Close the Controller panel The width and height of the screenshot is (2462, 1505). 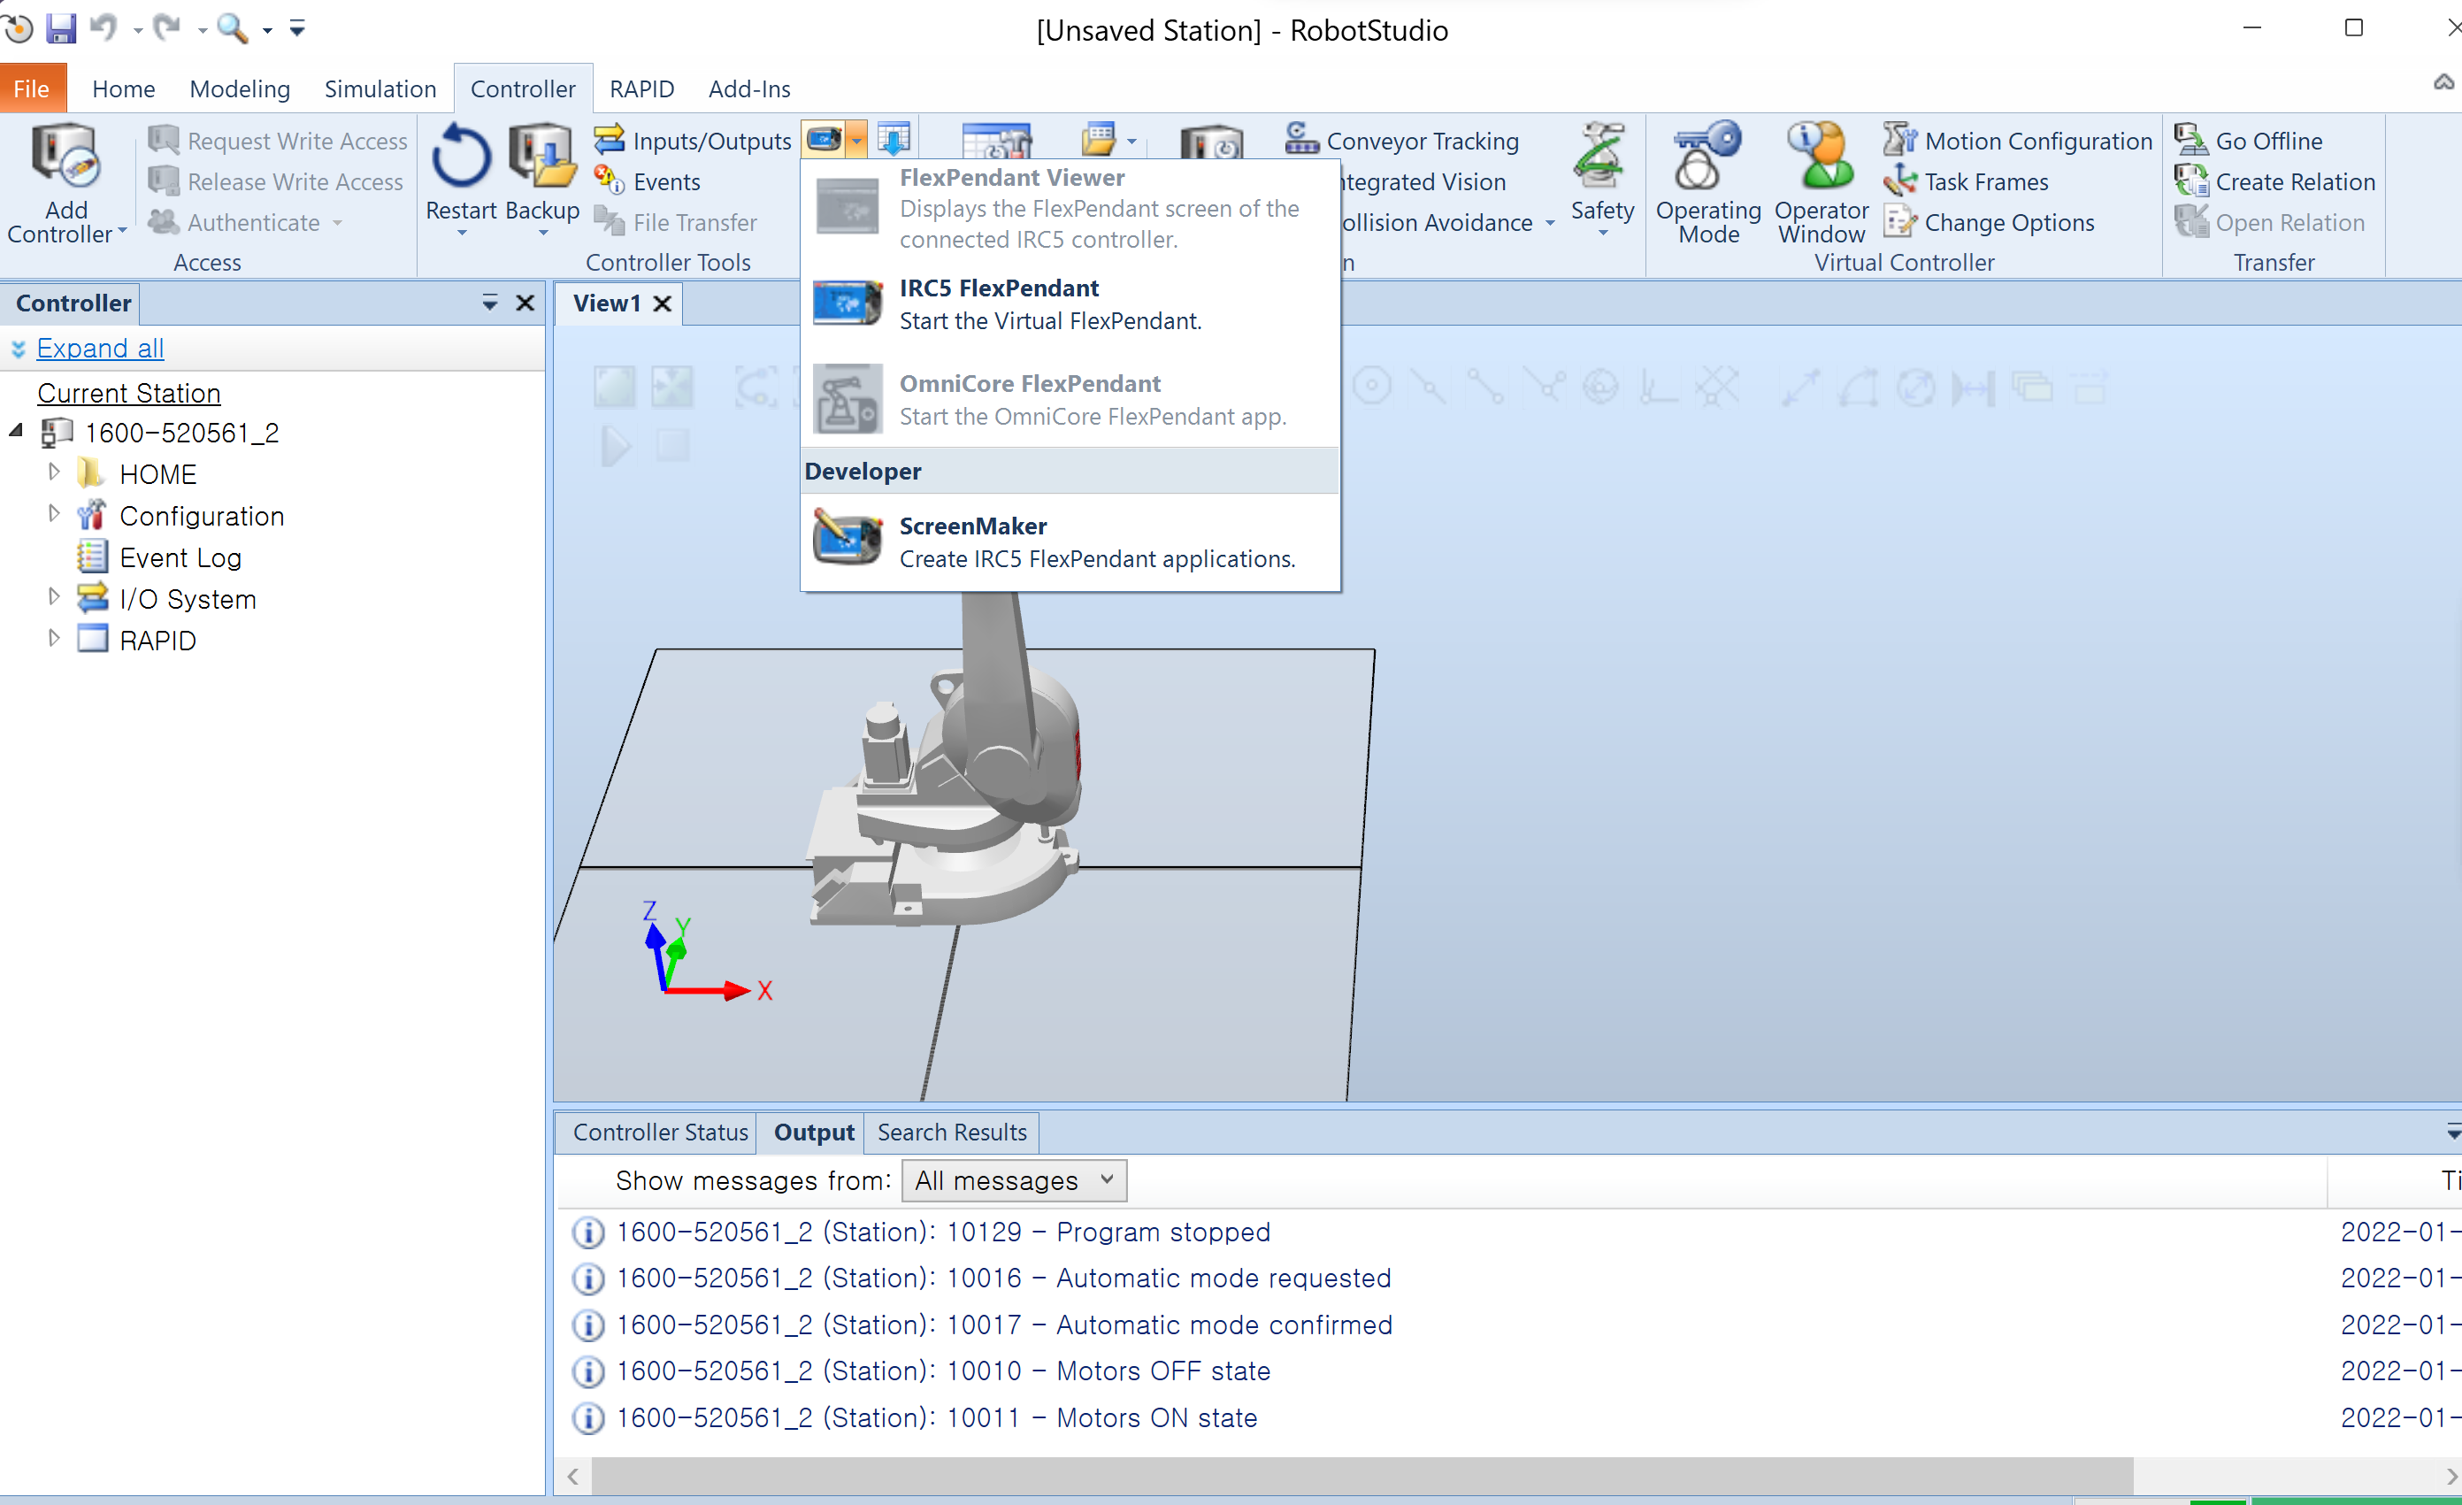tap(525, 303)
